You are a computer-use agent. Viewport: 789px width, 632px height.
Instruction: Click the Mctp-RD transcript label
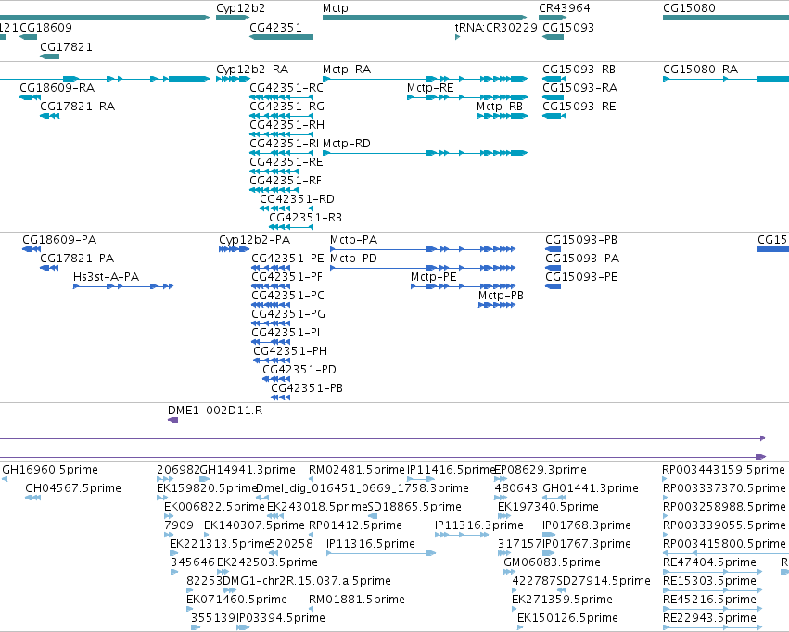tap(346, 144)
